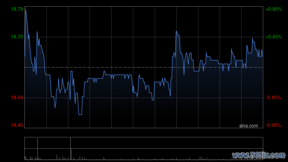
Task: Click the sina.com source label
Action: 248,126
